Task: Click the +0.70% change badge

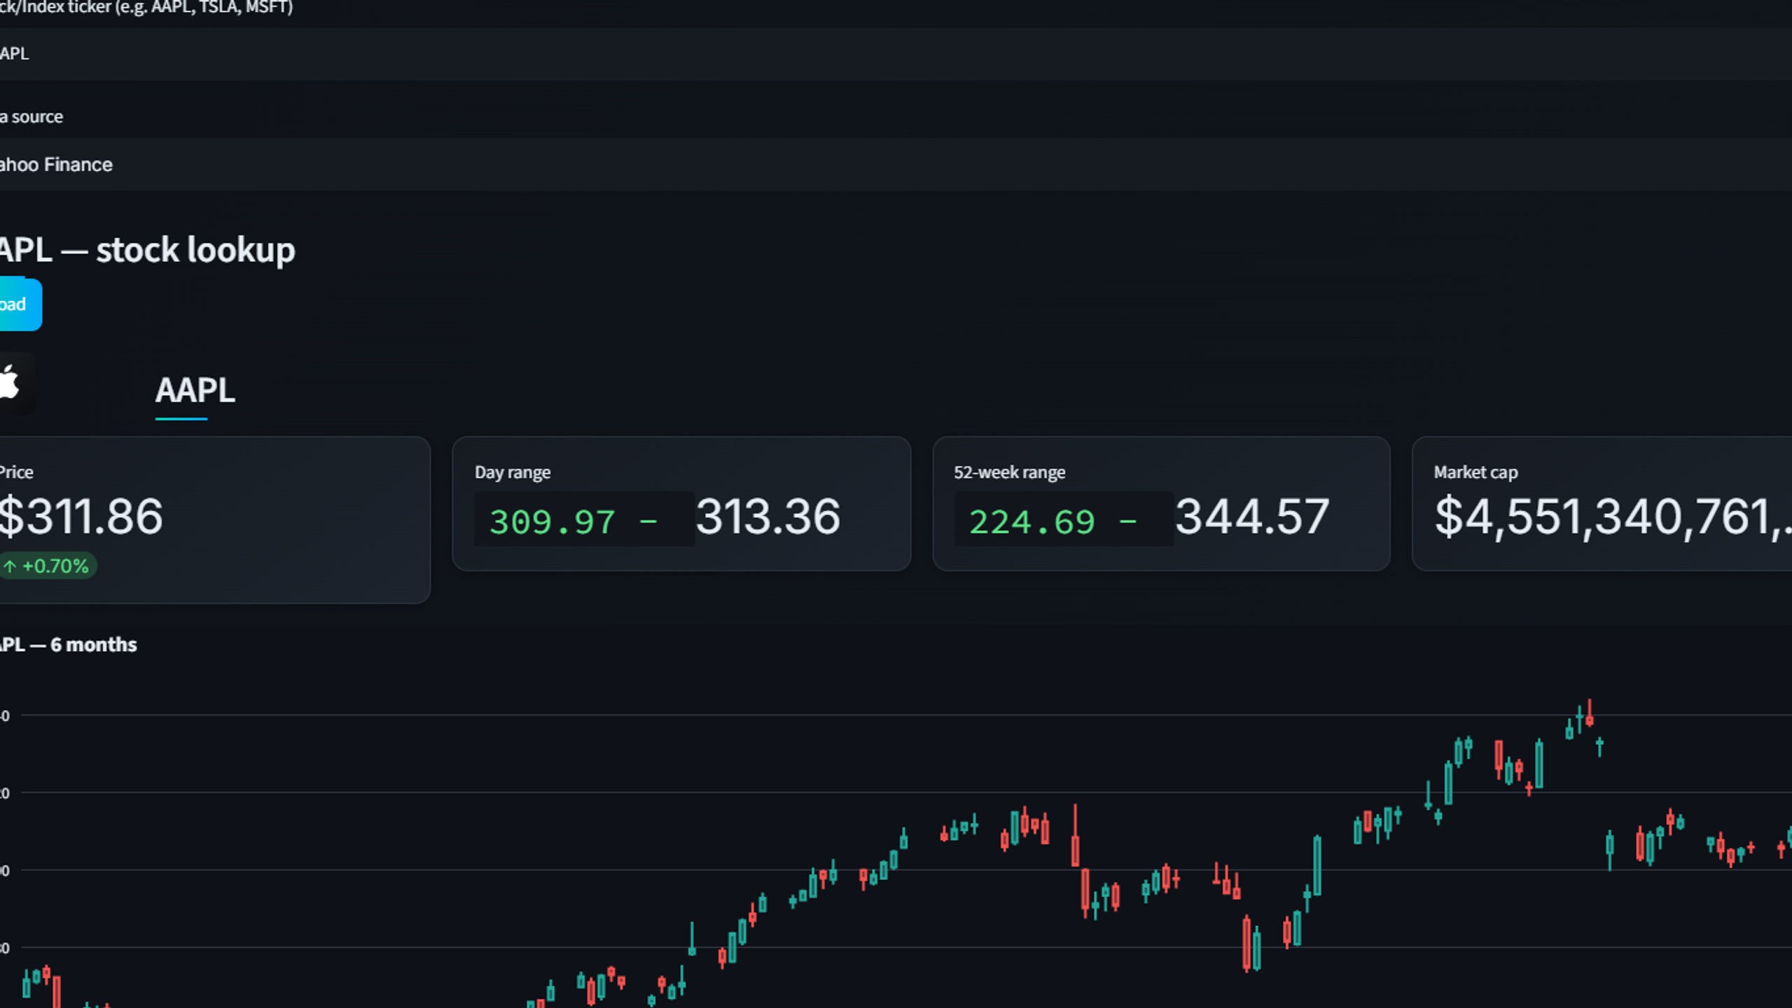Action: coord(48,566)
